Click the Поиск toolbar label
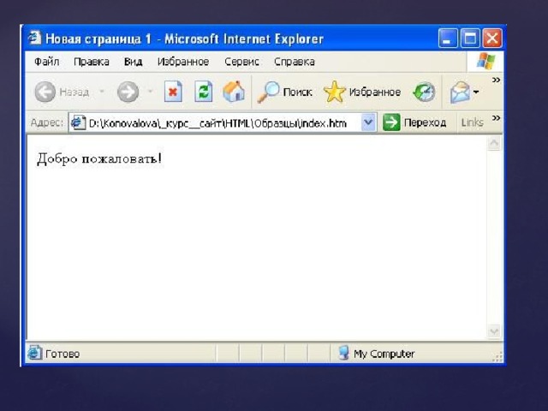This screenshot has width=548, height=411. (x=297, y=92)
